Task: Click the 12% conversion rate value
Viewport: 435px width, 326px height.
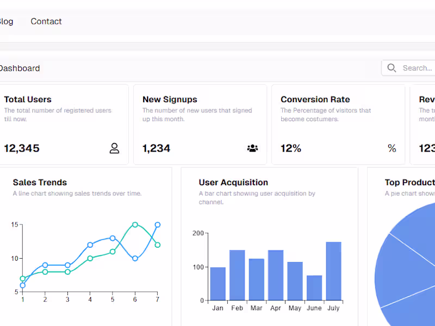Action: coord(291,148)
